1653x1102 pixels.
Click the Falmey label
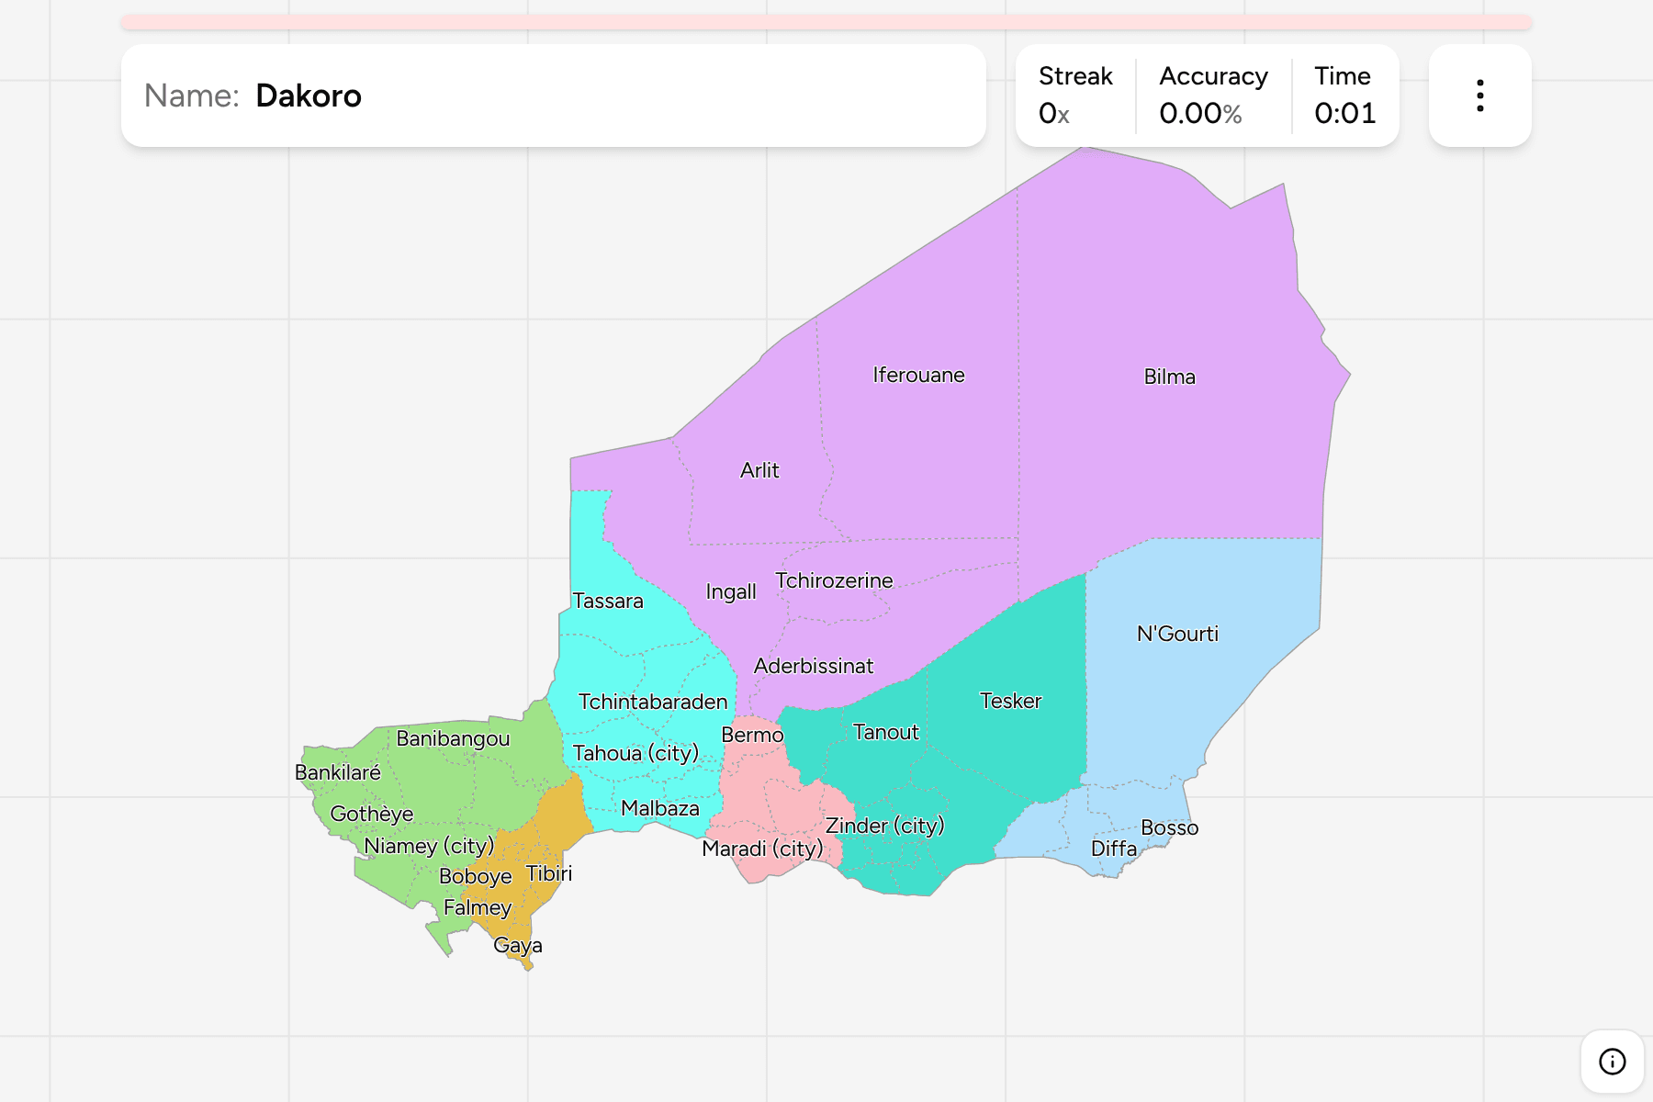(x=477, y=907)
